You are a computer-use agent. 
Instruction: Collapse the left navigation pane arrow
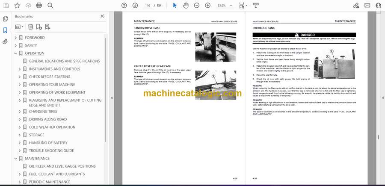click(x=112, y=98)
